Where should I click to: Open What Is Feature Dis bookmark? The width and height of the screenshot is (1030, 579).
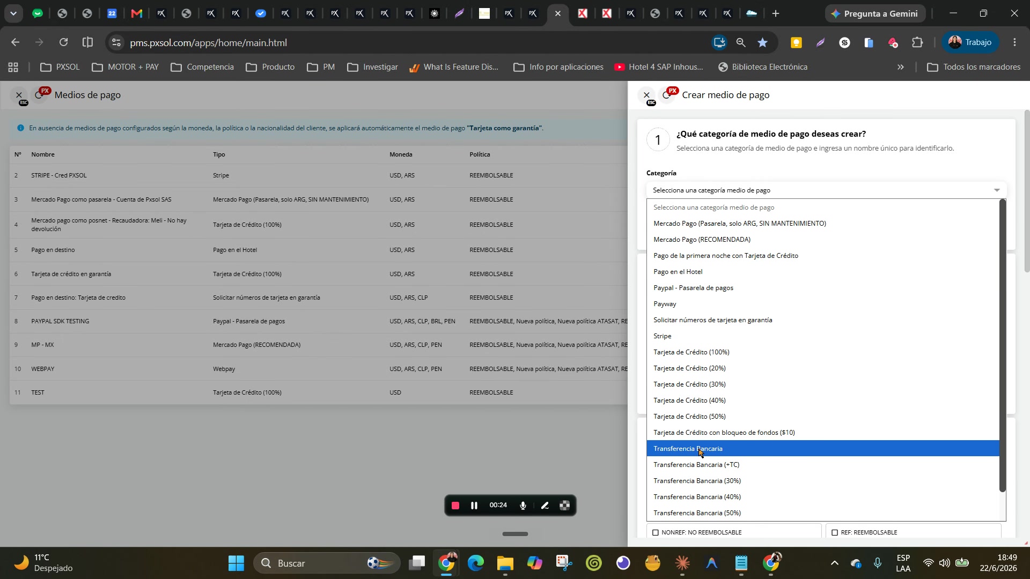tap(454, 67)
